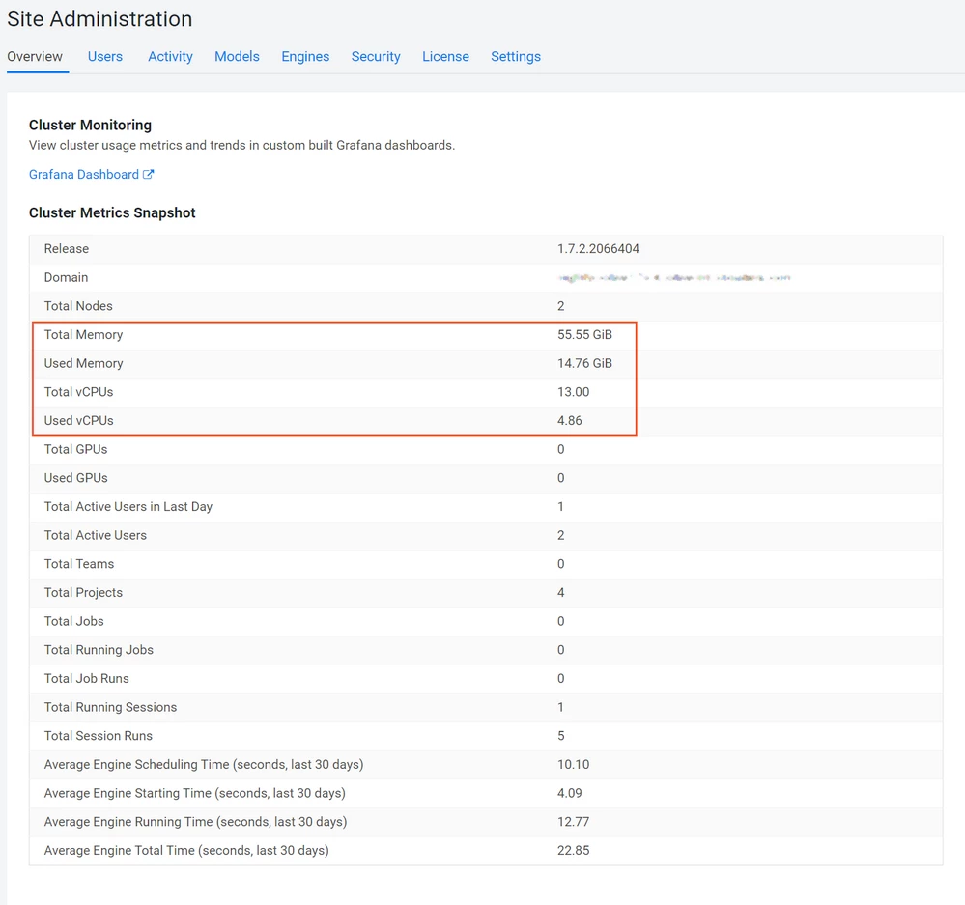
Task: Open the Grafana Dashboard external link icon
Action: tap(149, 174)
